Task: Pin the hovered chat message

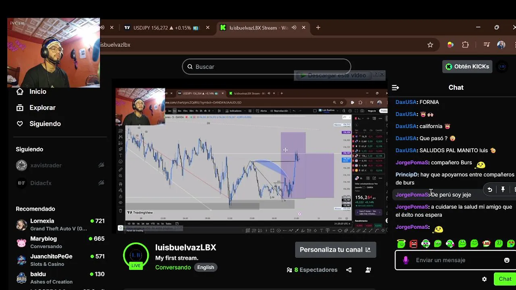Action: pos(503,190)
